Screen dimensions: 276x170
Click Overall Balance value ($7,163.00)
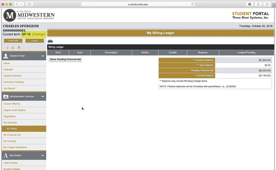point(264,76)
